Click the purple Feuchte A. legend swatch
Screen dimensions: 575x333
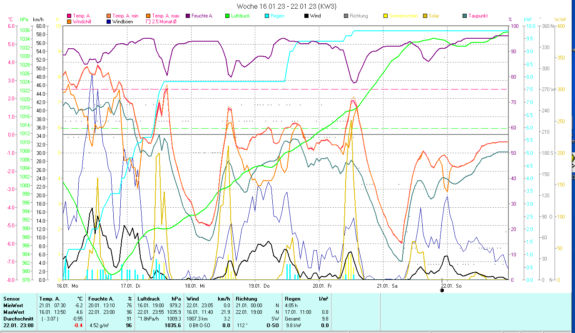(188, 16)
